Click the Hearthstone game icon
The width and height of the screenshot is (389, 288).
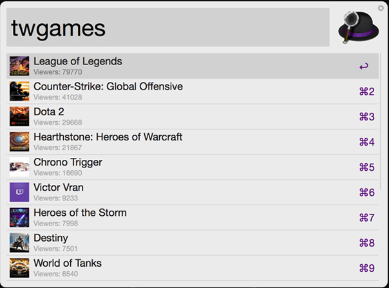(19, 142)
